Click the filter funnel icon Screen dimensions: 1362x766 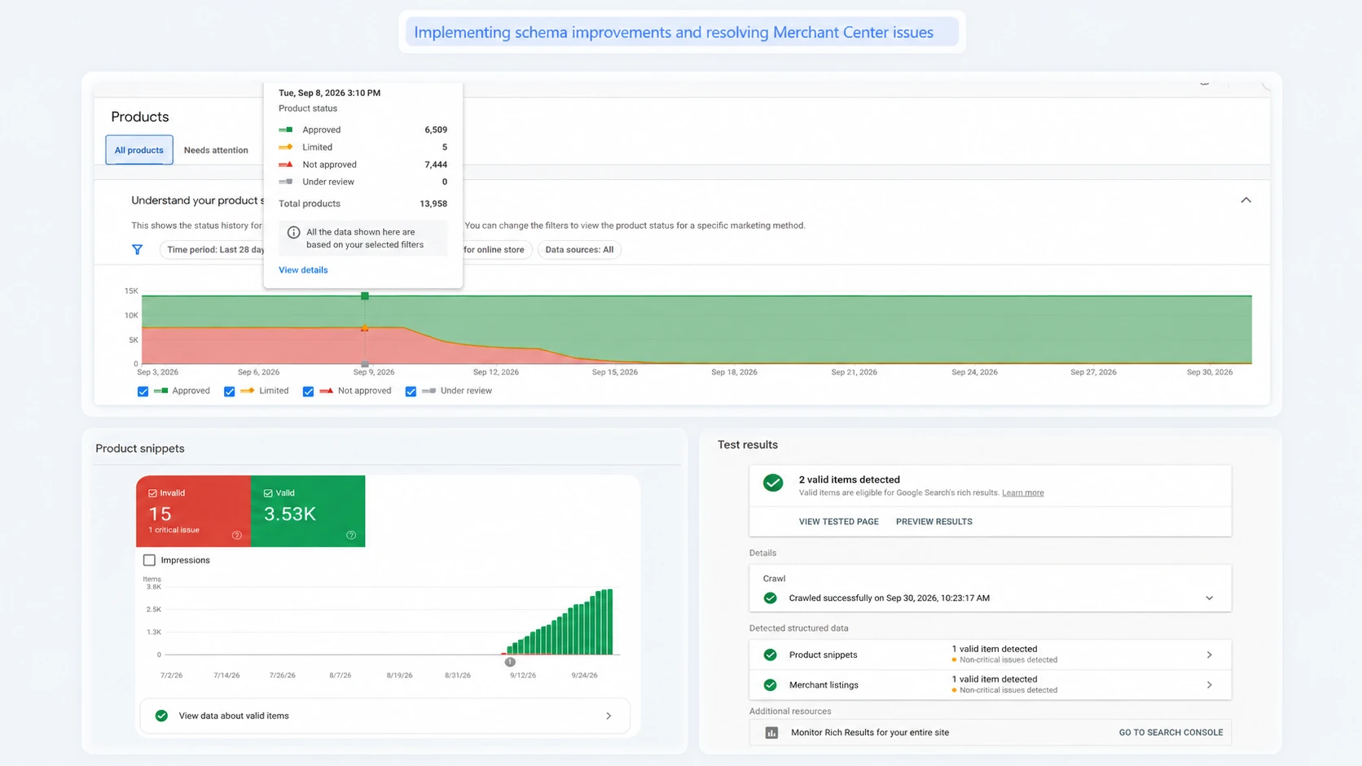[137, 250]
